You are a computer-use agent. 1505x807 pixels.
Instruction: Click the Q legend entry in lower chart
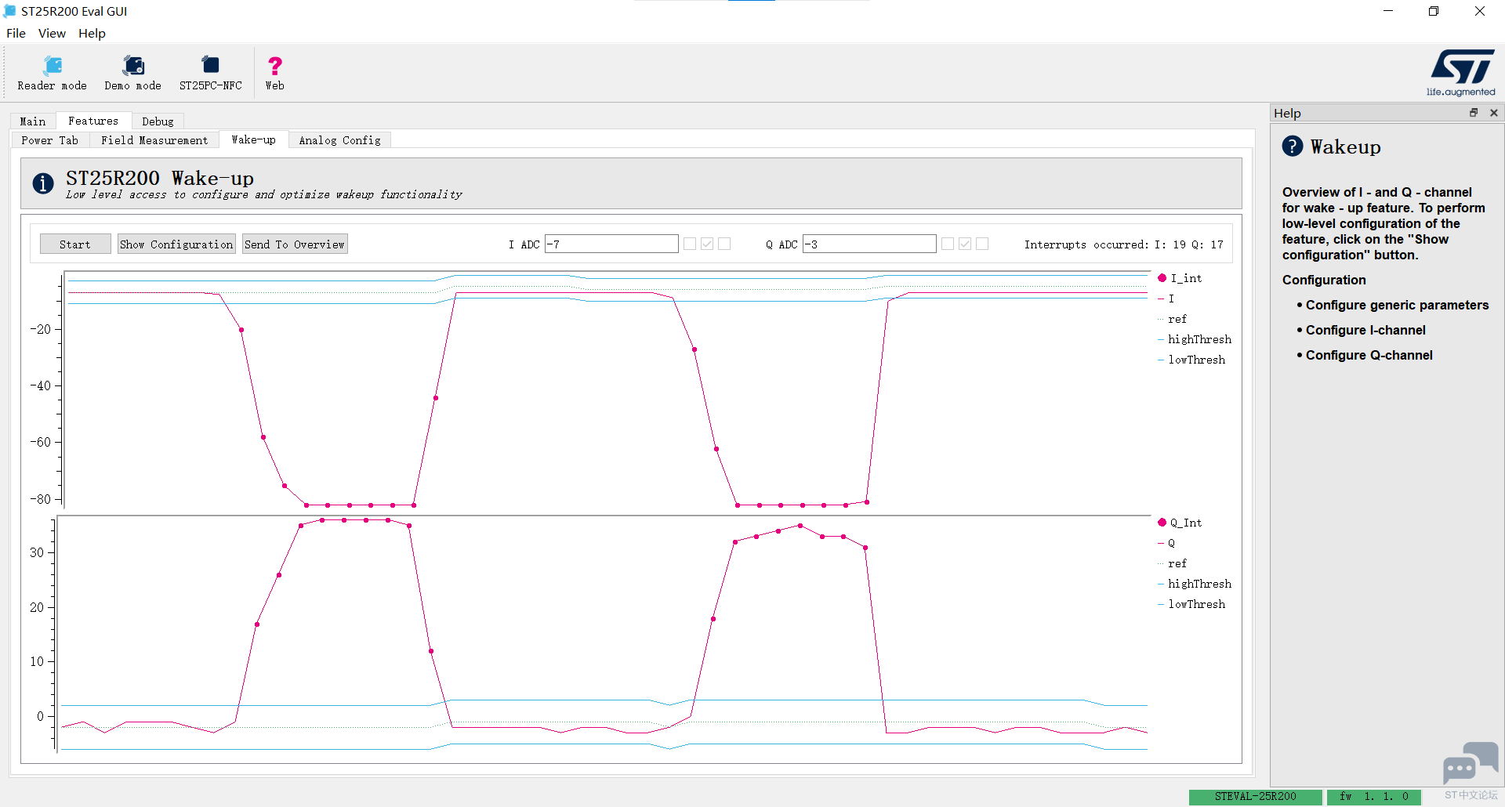click(x=1166, y=543)
